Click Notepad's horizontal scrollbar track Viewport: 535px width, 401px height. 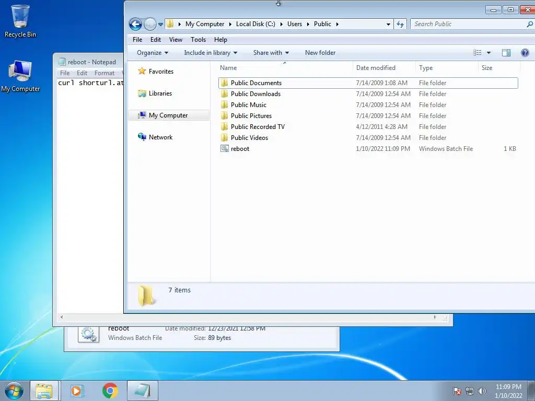click(x=248, y=317)
